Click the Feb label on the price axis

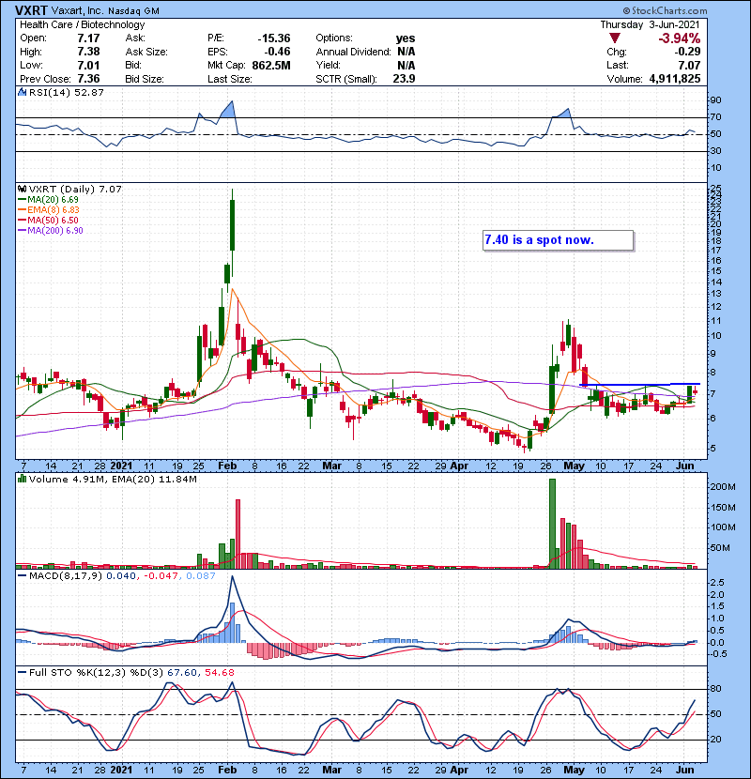pos(227,466)
